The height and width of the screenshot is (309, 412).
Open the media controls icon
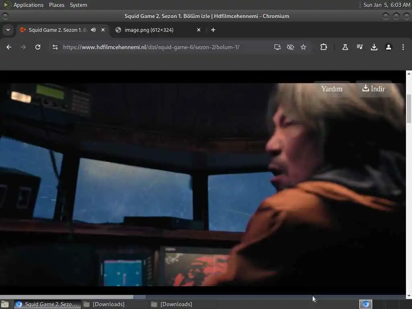[359, 47]
